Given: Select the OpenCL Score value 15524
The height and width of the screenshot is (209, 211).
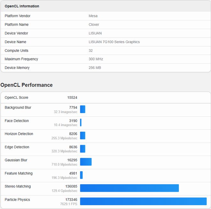Looking at the screenshot, I should 72,97.
